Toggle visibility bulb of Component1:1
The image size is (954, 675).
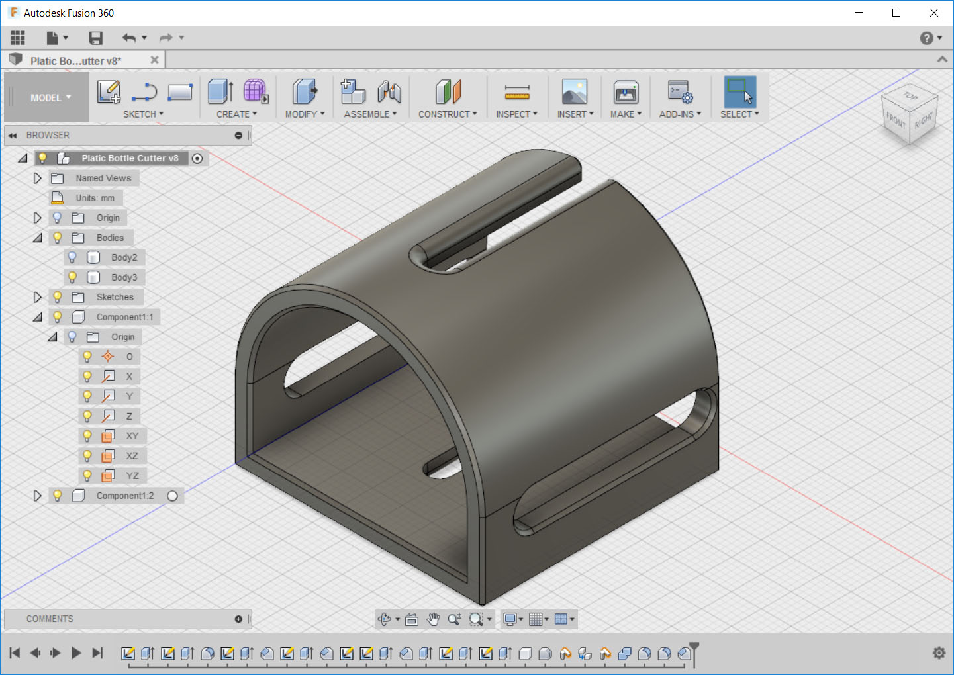point(58,317)
